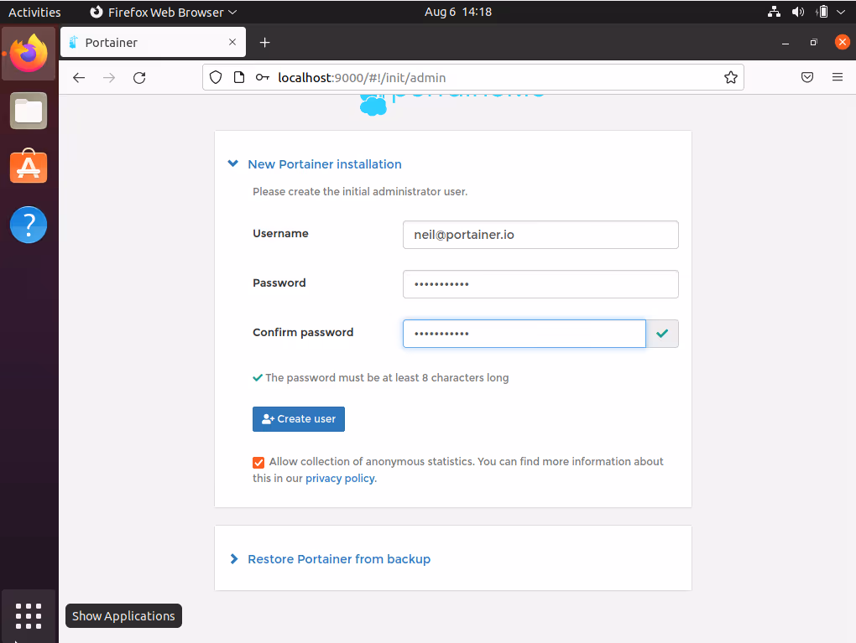Click the Firefox forward arrow
The image size is (856, 643).
pyautogui.click(x=109, y=77)
